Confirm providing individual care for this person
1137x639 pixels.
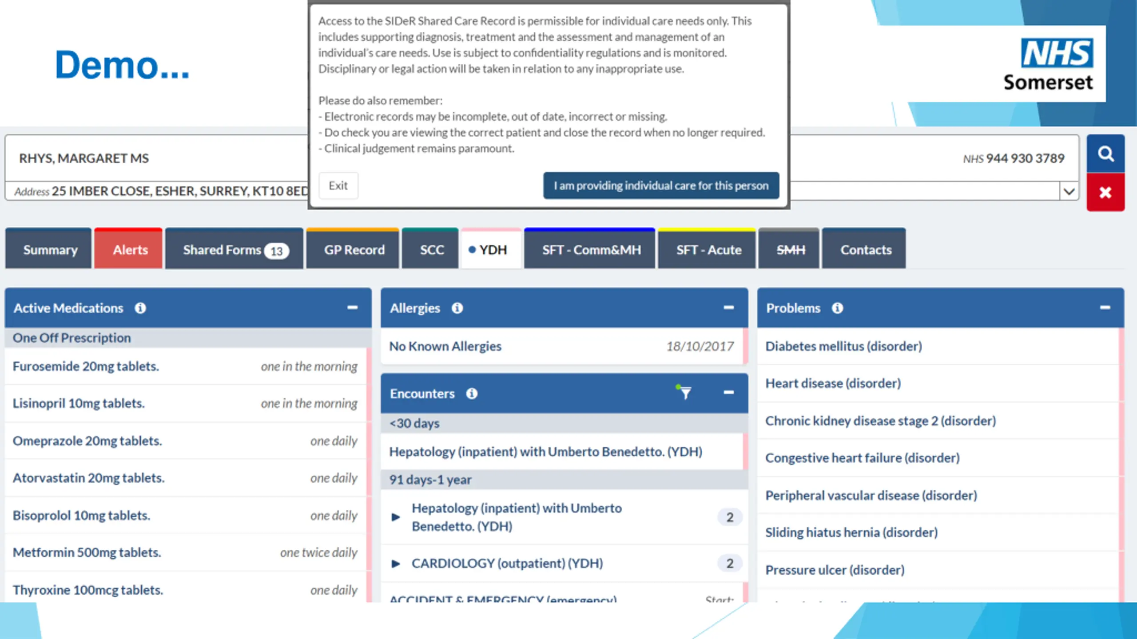click(x=660, y=185)
